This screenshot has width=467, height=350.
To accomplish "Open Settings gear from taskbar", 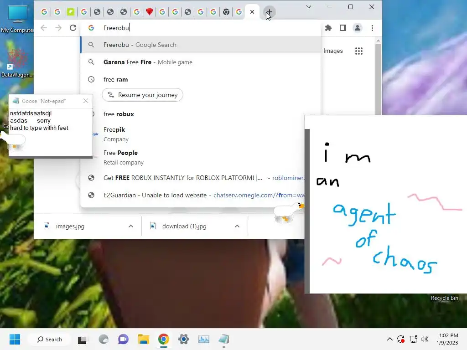I will 184,339.
